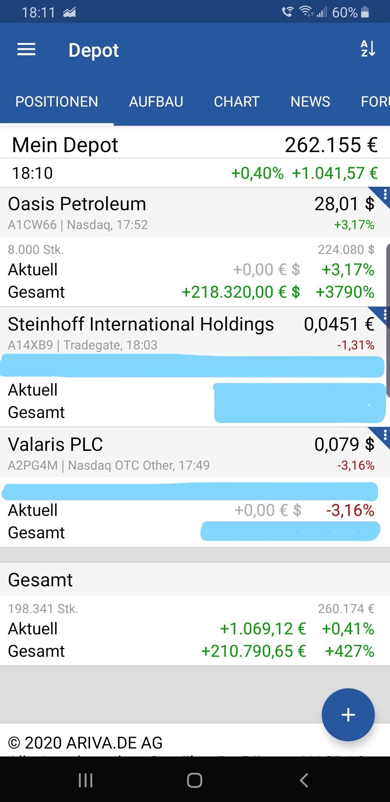This screenshot has width=390, height=802.
Task: Tap the ARIVA.DE AG copyright text
Action: click(x=85, y=743)
